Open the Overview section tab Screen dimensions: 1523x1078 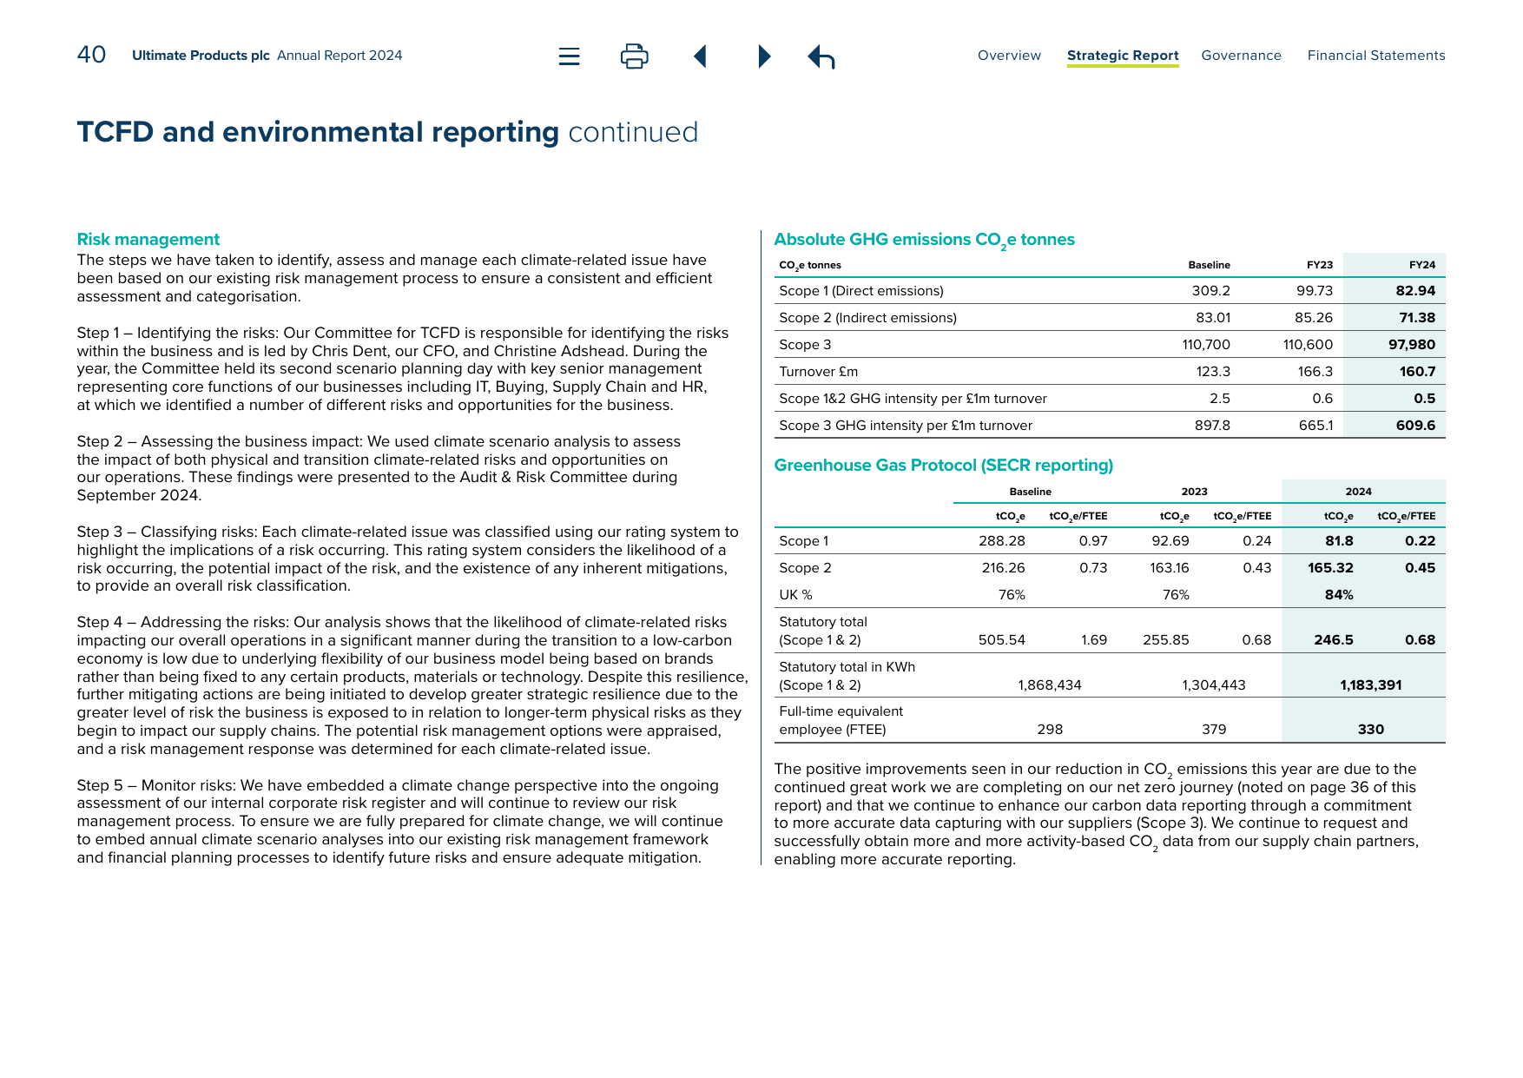pyautogui.click(x=1009, y=56)
